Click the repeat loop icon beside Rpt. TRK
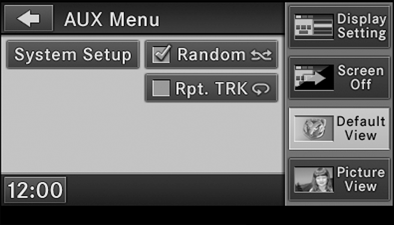The width and height of the screenshot is (394, 225). coord(261,89)
